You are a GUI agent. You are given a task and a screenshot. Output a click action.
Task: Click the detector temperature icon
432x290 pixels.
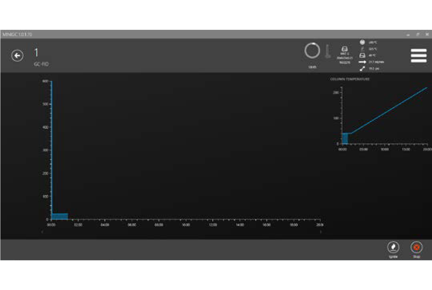click(362, 42)
